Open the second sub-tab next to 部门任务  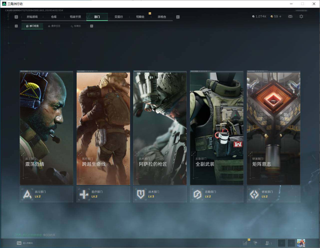coord(54,26)
